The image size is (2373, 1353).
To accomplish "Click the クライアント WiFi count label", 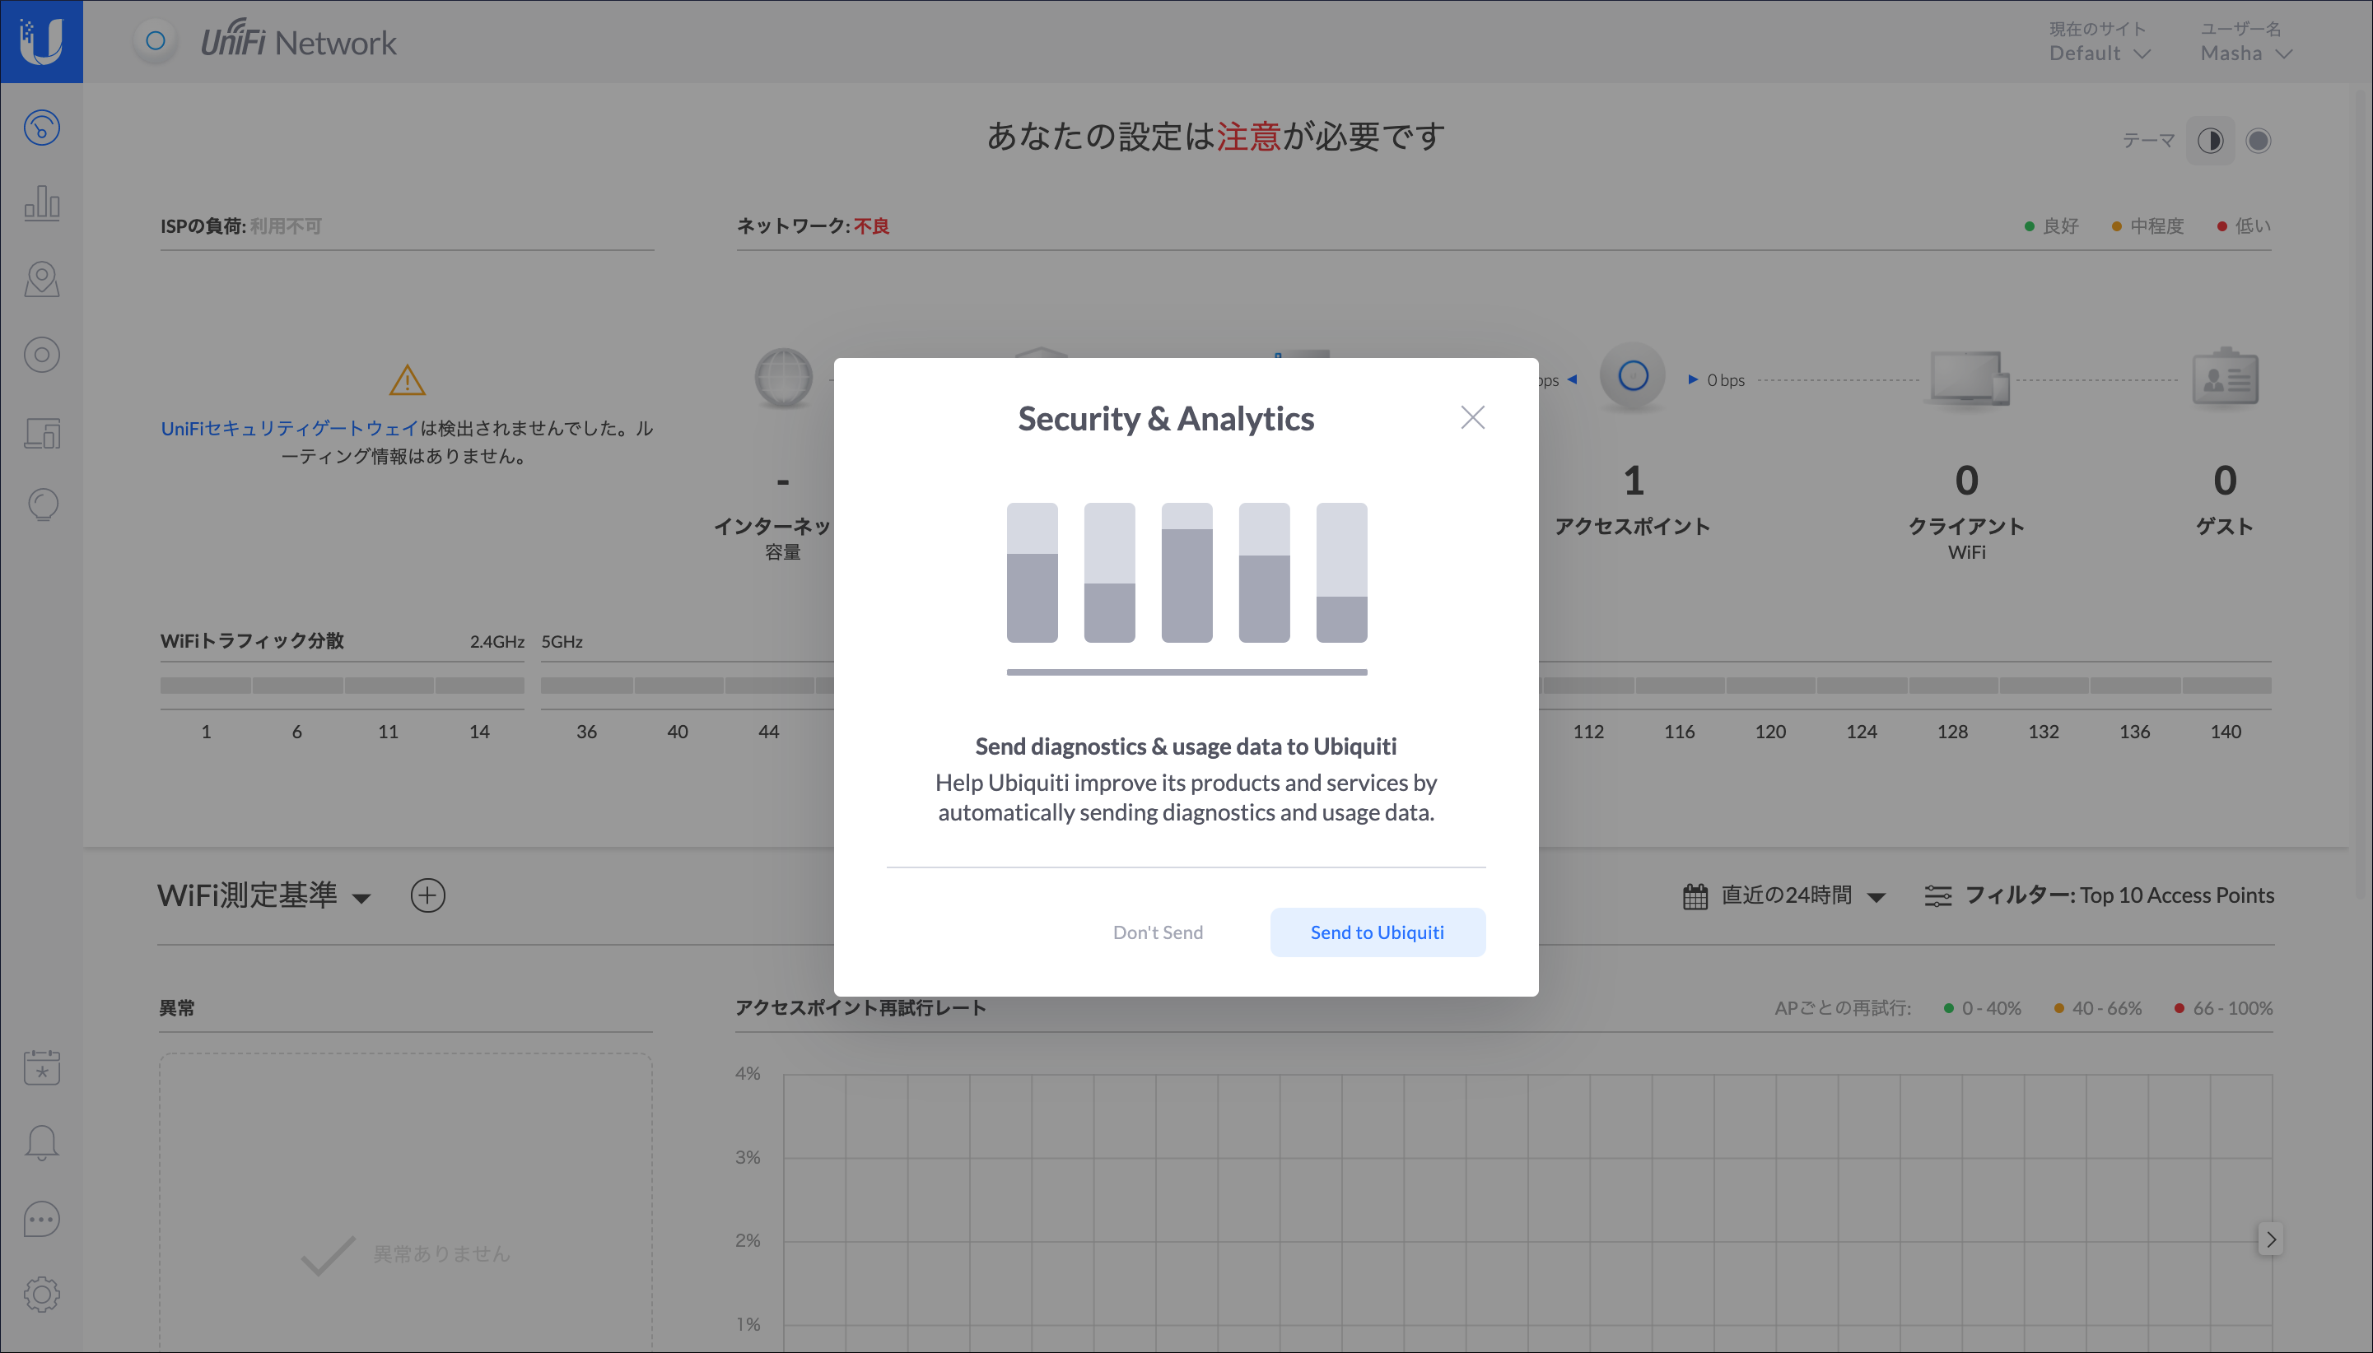I will point(1967,538).
